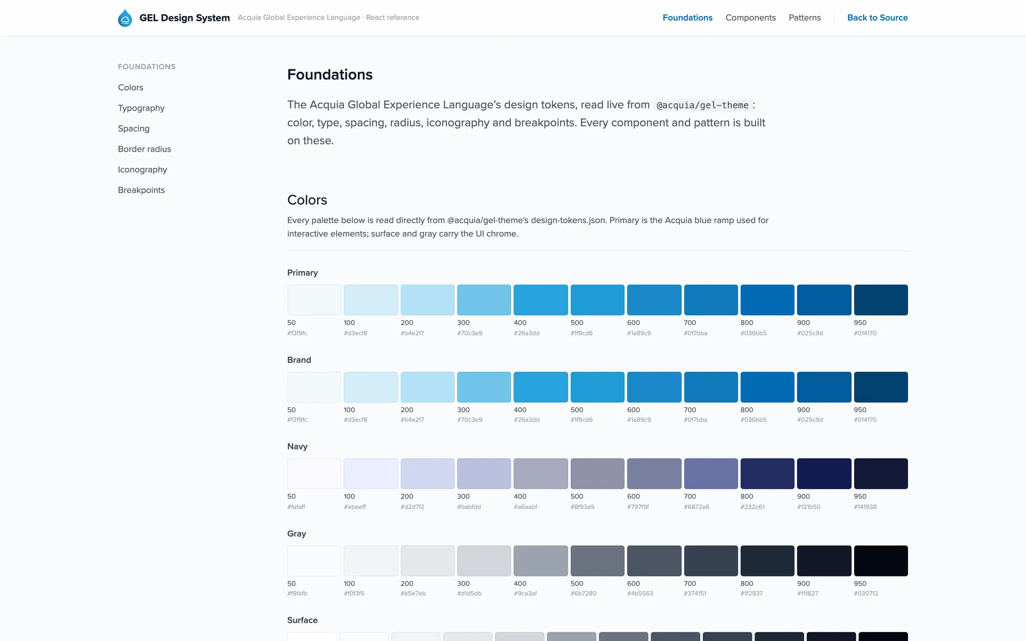Select Spacing in the sidebar
The width and height of the screenshot is (1026, 641).
pos(133,128)
